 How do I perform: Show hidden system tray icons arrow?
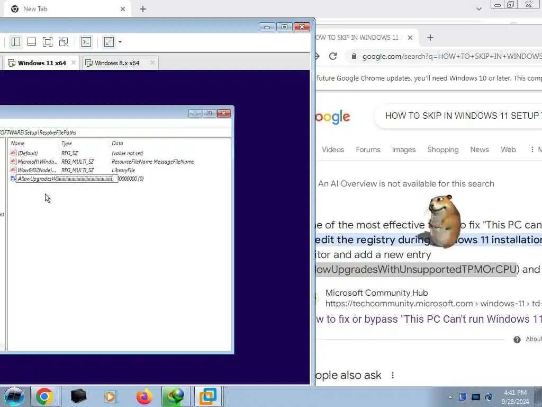(x=450, y=397)
